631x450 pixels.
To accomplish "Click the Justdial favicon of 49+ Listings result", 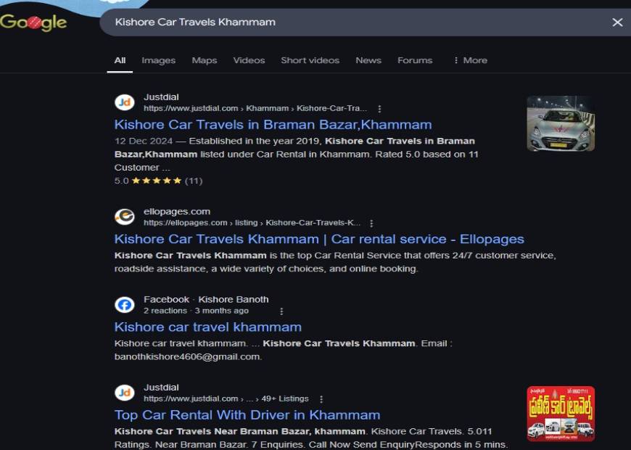I will click(125, 393).
